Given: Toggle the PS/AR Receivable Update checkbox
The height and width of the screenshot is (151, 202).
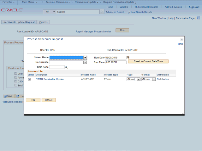Looking at the screenshot, I should pyautogui.click(x=29, y=79).
